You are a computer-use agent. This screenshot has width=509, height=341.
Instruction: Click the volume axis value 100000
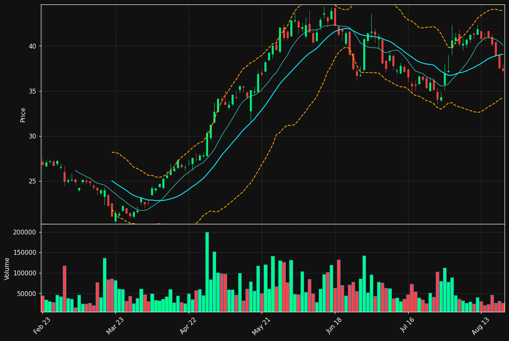point(25,273)
